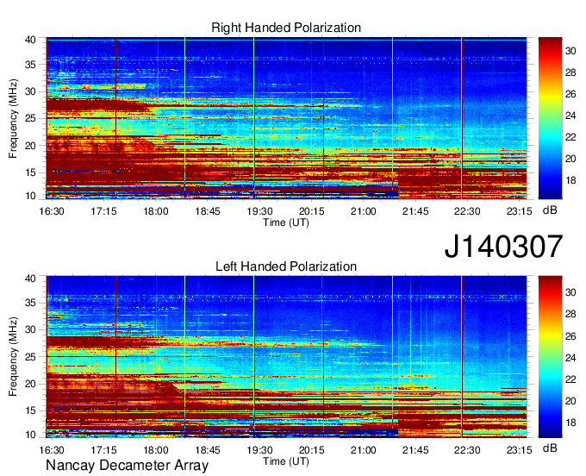Click the 18:45 tick of Right Handed plot
This screenshot has height=476, width=586.
point(208,211)
